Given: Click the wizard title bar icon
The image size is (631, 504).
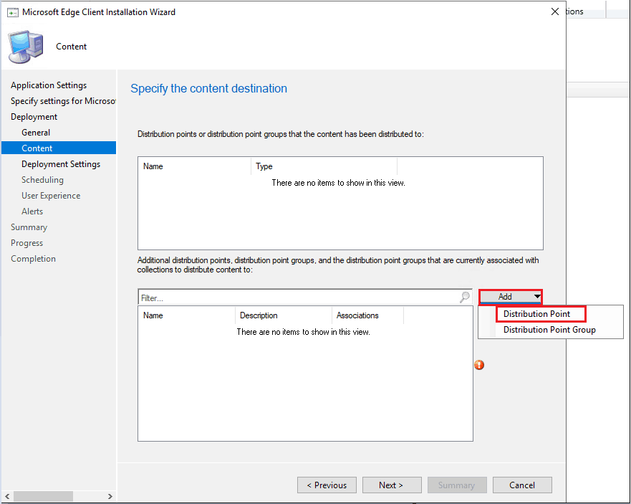Looking at the screenshot, I should [x=12, y=12].
